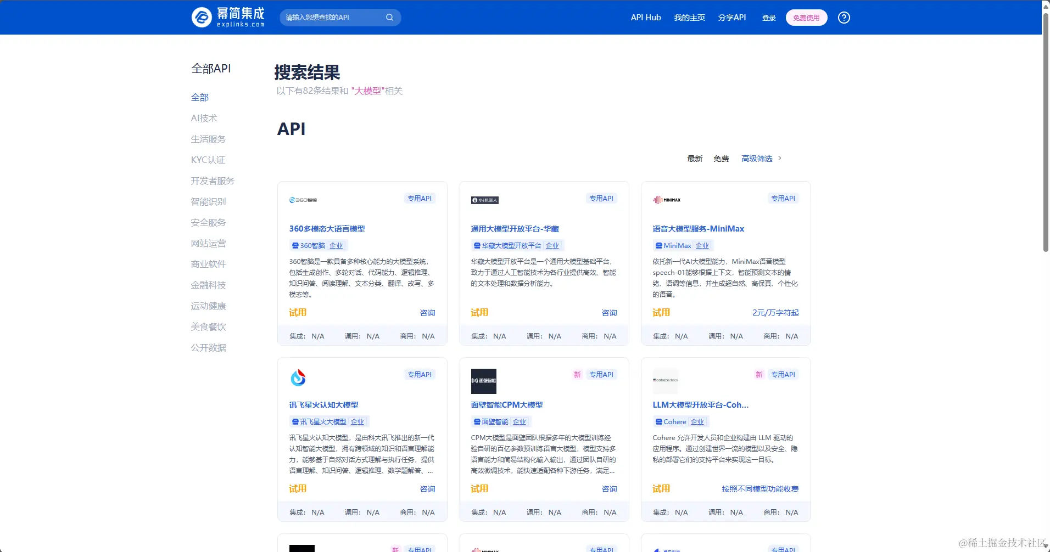1050x552 pixels.
Task: Select 全部 category in sidebar
Action: tap(200, 97)
